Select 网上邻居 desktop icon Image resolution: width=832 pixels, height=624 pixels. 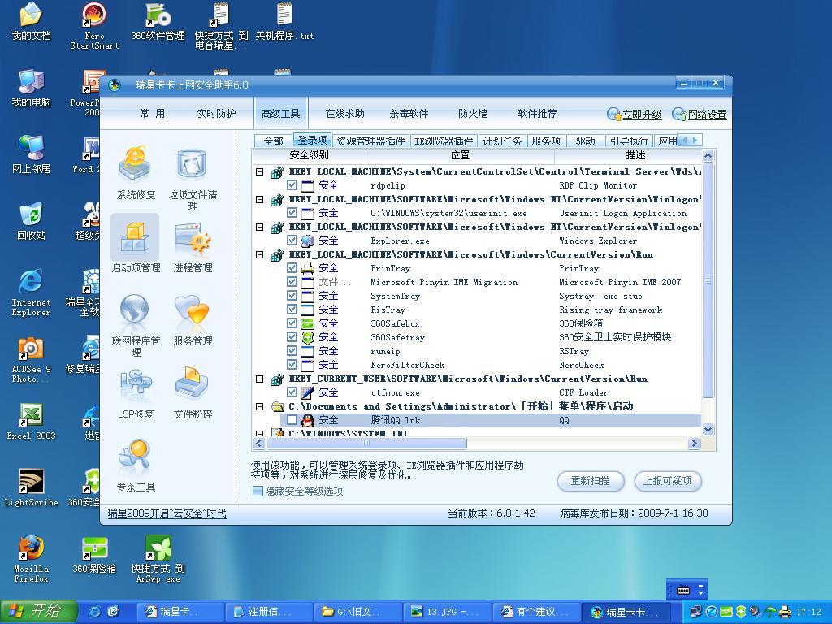(31, 154)
